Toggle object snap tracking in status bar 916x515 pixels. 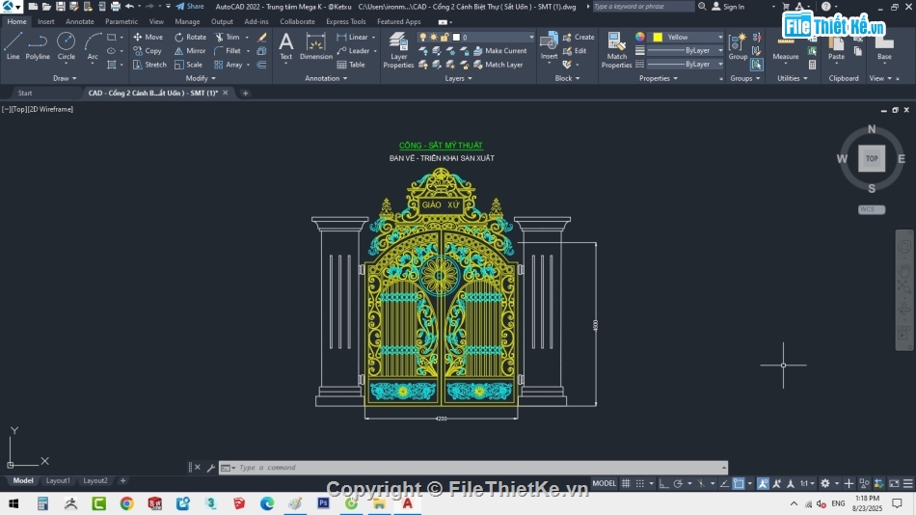pyautogui.click(x=724, y=483)
